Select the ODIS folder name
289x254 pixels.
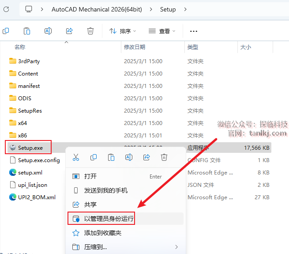tap(25, 98)
